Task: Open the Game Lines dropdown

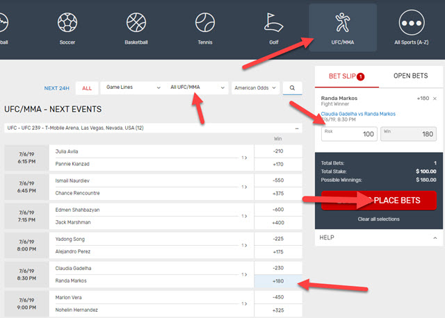Action: point(131,88)
